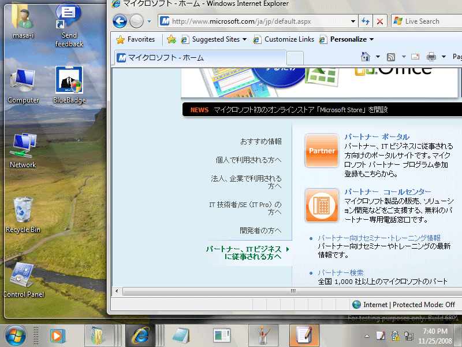The width and height of the screenshot is (462, 347).
Task: Click the Forward button in Internet Explorer
Action: click(x=136, y=21)
